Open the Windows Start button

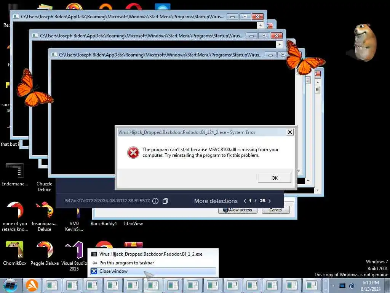10,285
